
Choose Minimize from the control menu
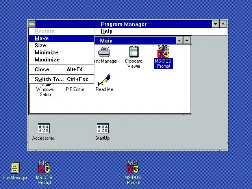pos(61,53)
